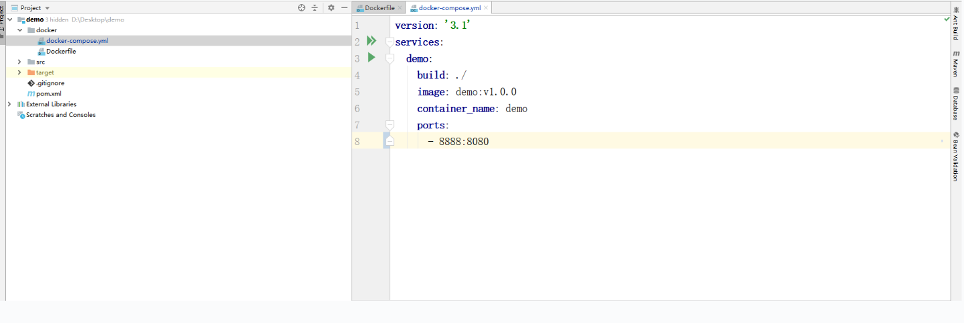964x323 pixels.
Task: Click the .gitignore file icon
Action: coord(31,83)
